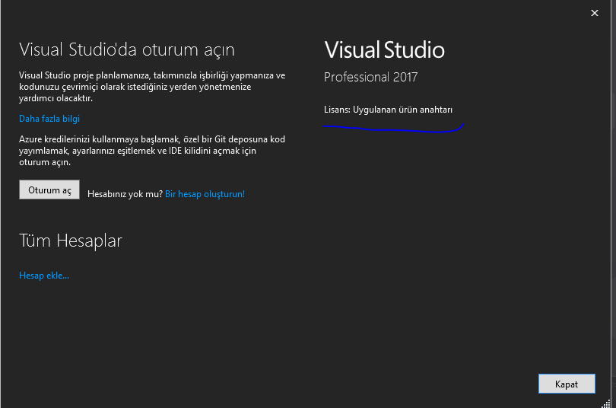616x408 pixels.
Task: Click the large Visual Studio product title
Action: click(x=384, y=50)
